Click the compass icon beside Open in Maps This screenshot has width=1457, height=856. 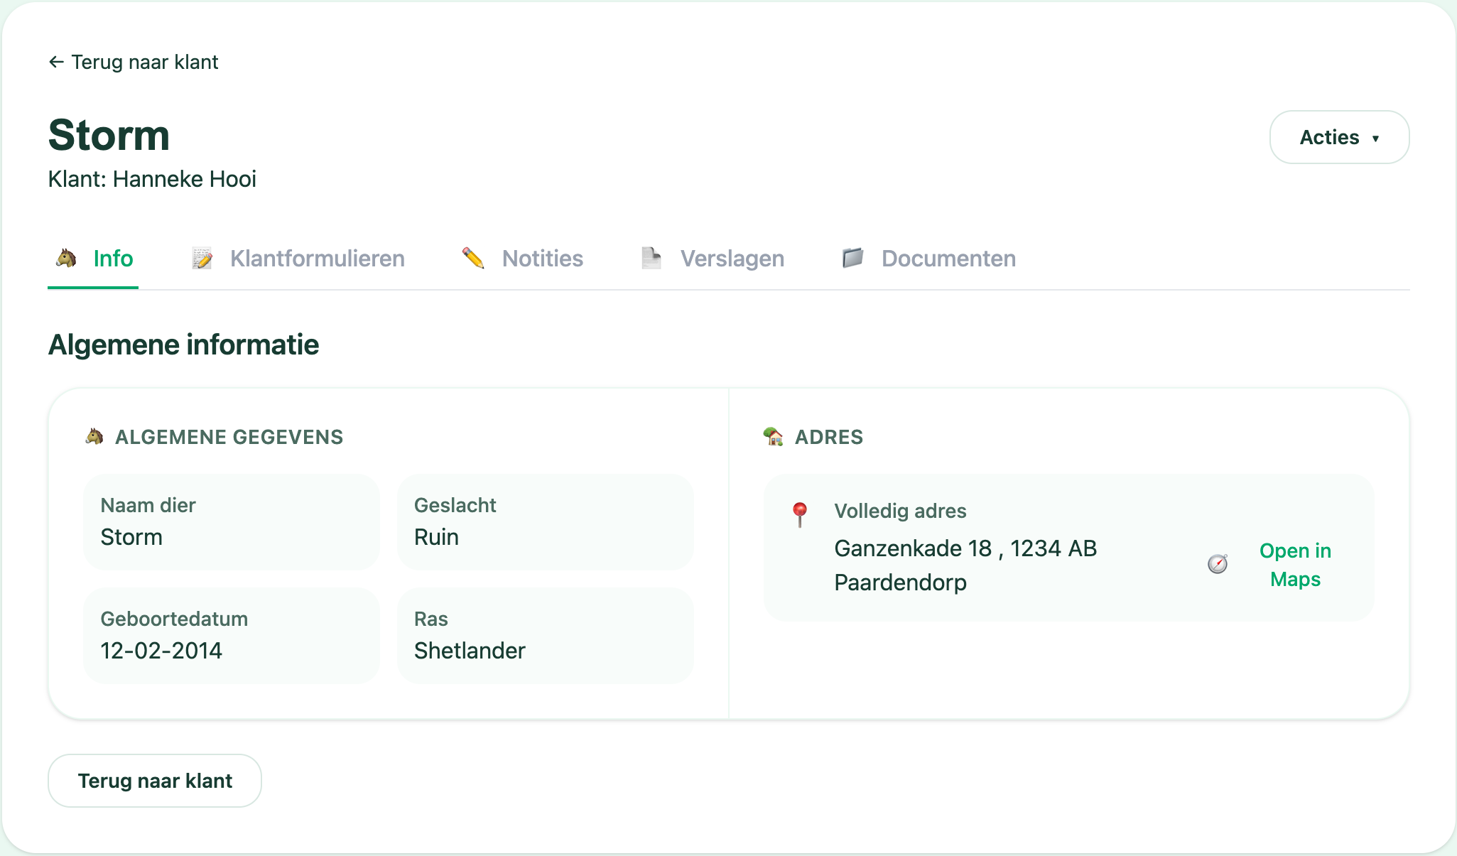[x=1218, y=564]
